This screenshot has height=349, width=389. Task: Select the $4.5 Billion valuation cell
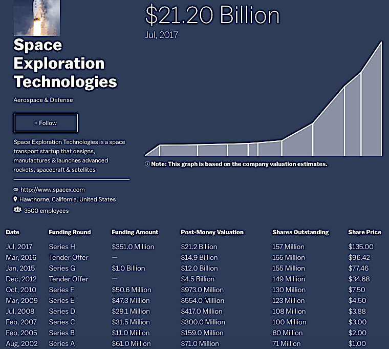[x=198, y=279]
